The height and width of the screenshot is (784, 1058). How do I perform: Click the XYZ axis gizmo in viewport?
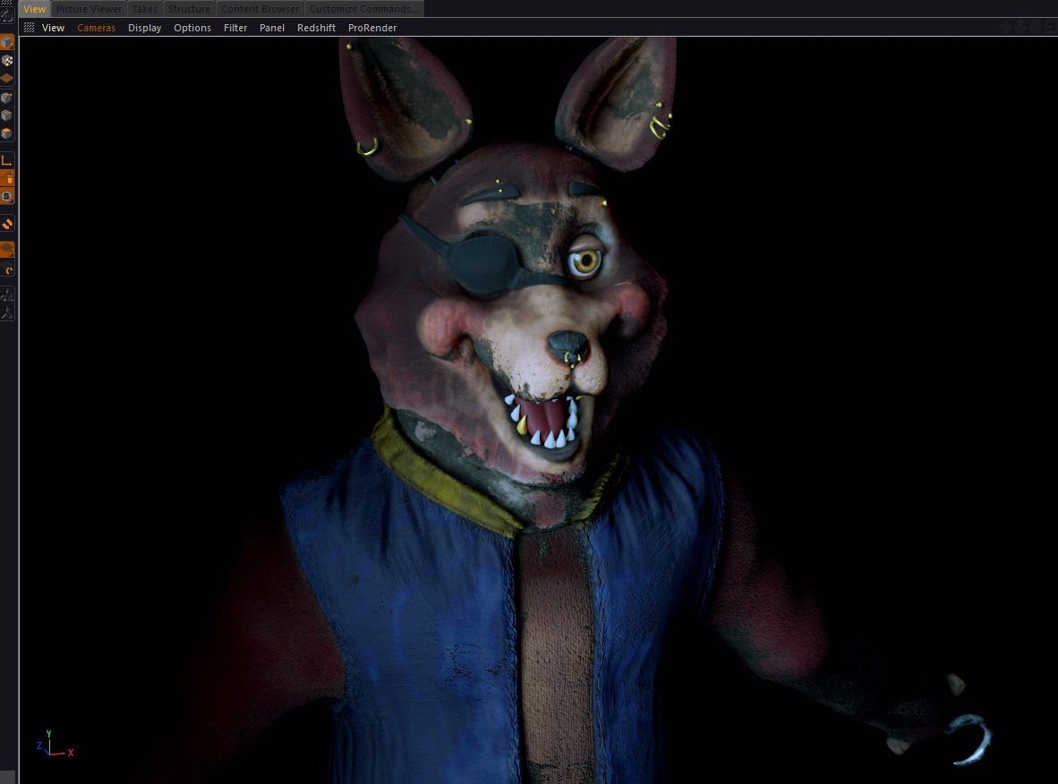pos(54,745)
